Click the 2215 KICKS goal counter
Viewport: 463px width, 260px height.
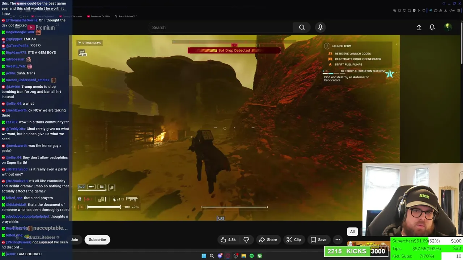click(x=356, y=251)
